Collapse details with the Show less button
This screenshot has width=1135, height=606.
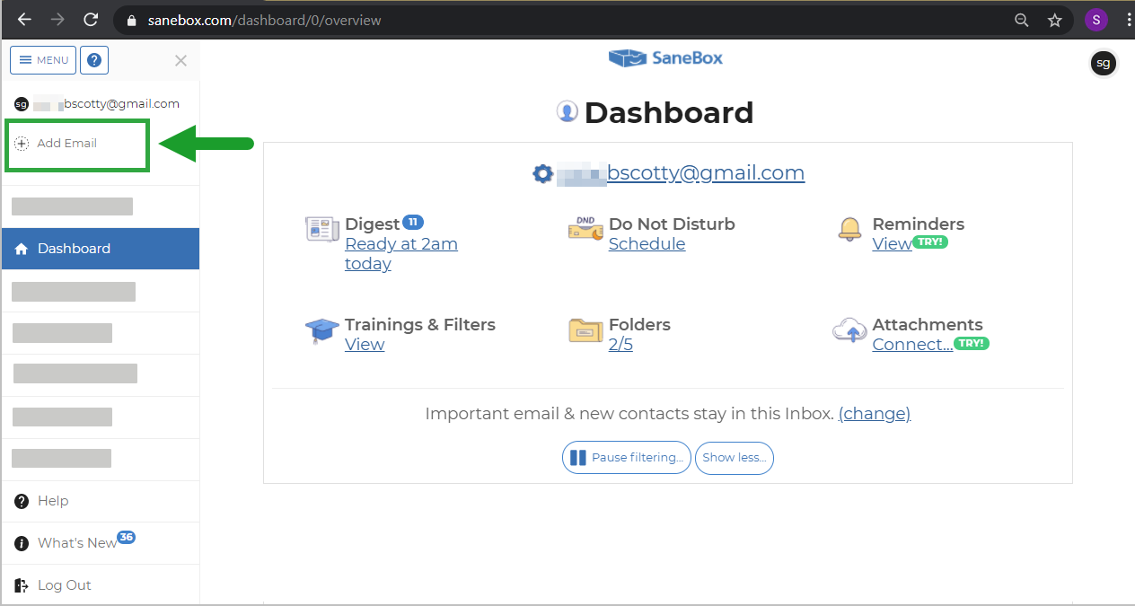[734, 458]
